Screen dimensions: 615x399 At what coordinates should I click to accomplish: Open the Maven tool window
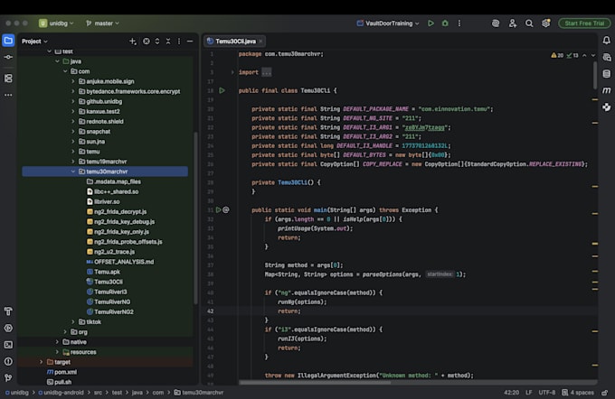click(606, 90)
